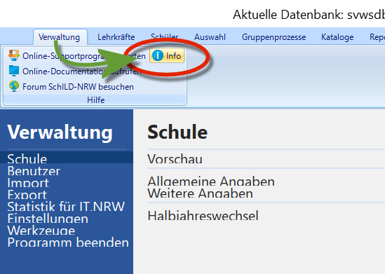
Task: Open Einstellungen in the sidebar
Action: pyautogui.click(x=48, y=219)
